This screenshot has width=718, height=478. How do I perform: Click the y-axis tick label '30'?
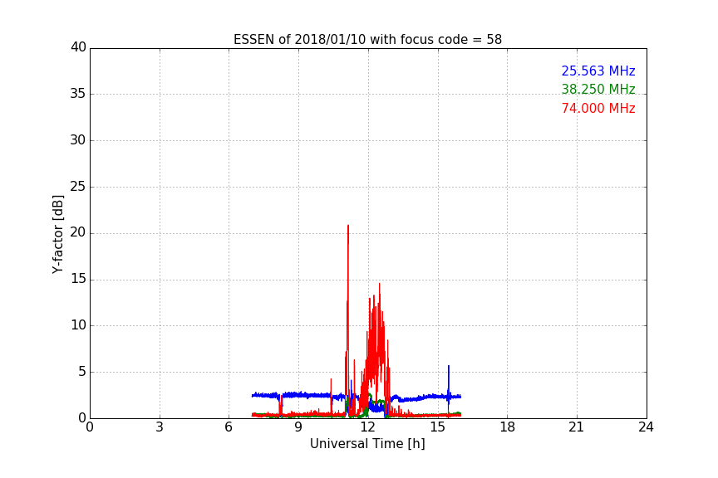(78, 140)
